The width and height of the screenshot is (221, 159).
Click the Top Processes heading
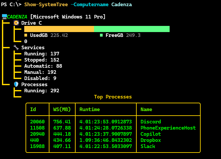[x=113, y=97]
